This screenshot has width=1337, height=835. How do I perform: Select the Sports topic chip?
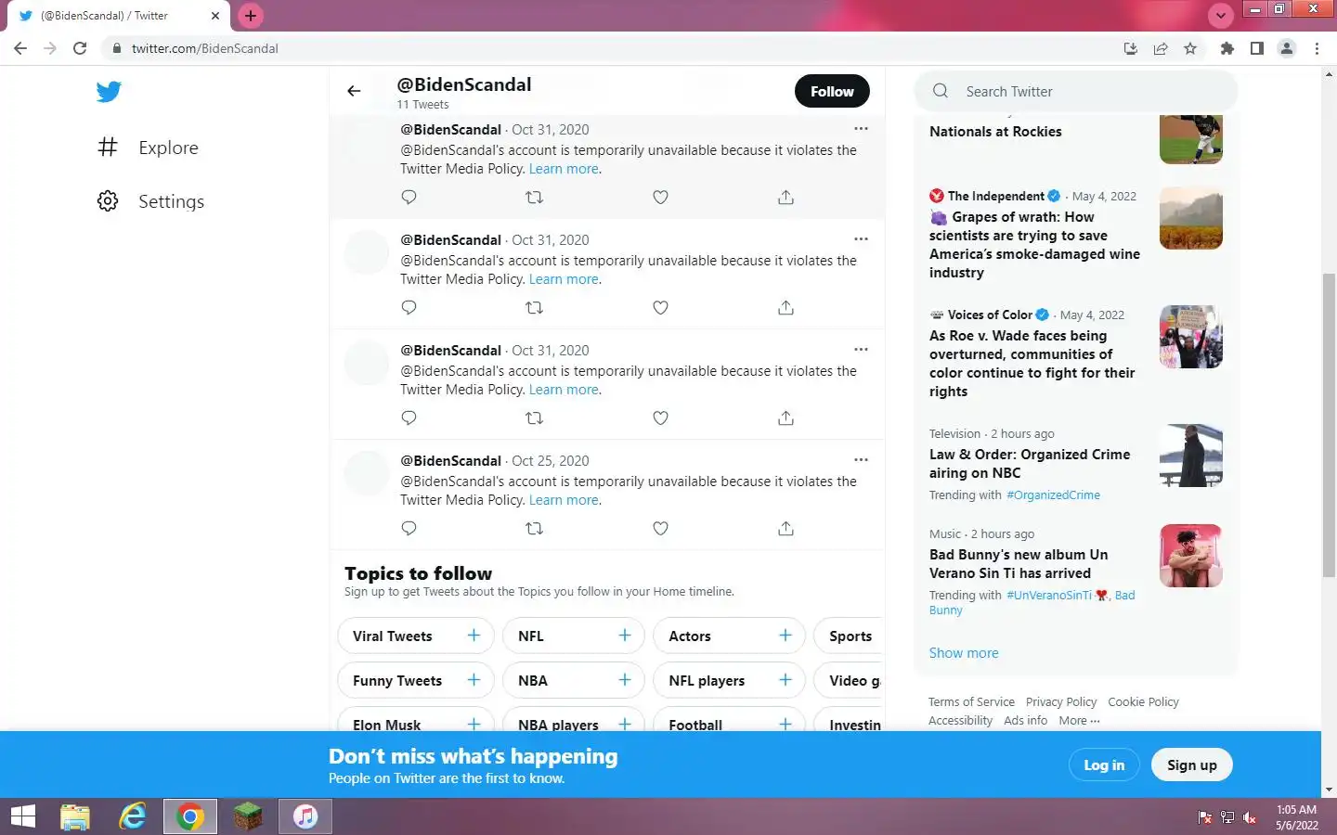849,636
